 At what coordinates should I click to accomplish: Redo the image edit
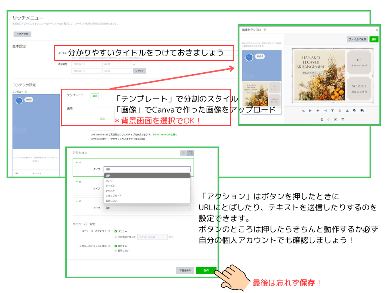pos(328,120)
